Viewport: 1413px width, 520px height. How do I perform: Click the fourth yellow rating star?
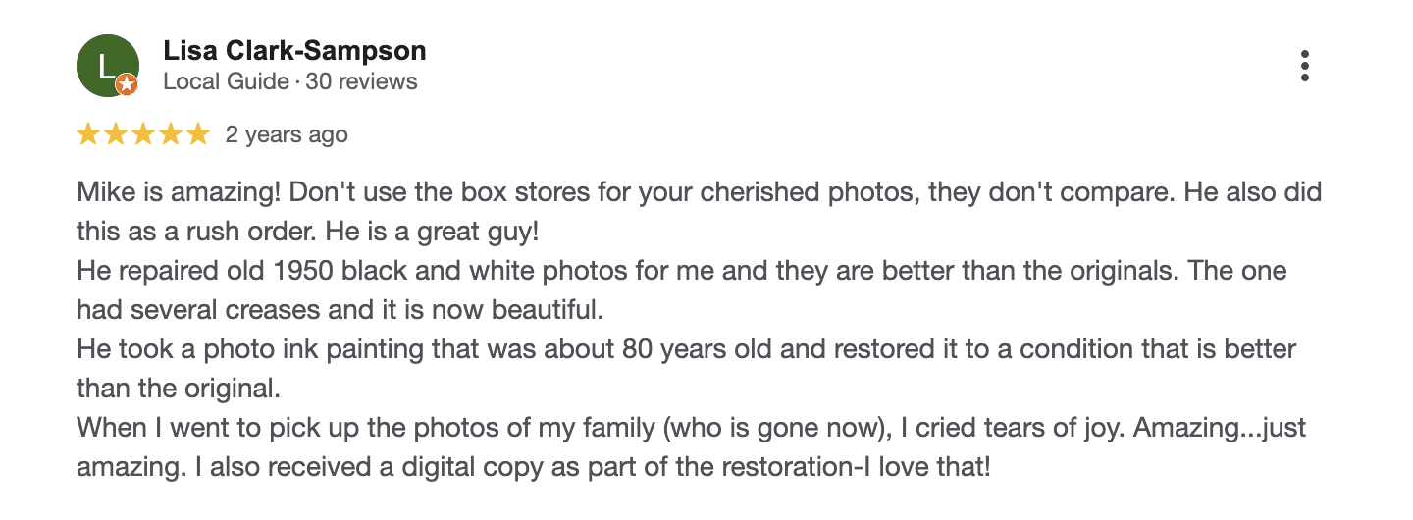[x=171, y=134]
